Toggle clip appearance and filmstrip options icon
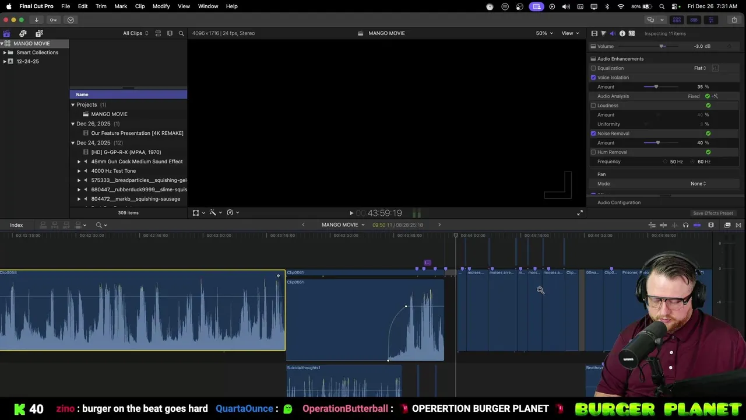 point(170,33)
